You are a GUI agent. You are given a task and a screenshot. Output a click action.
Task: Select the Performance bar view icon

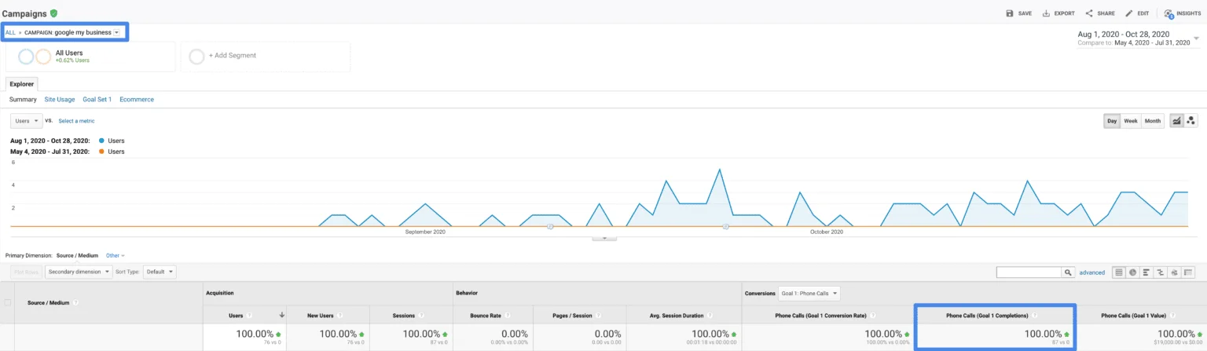(x=1146, y=272)
